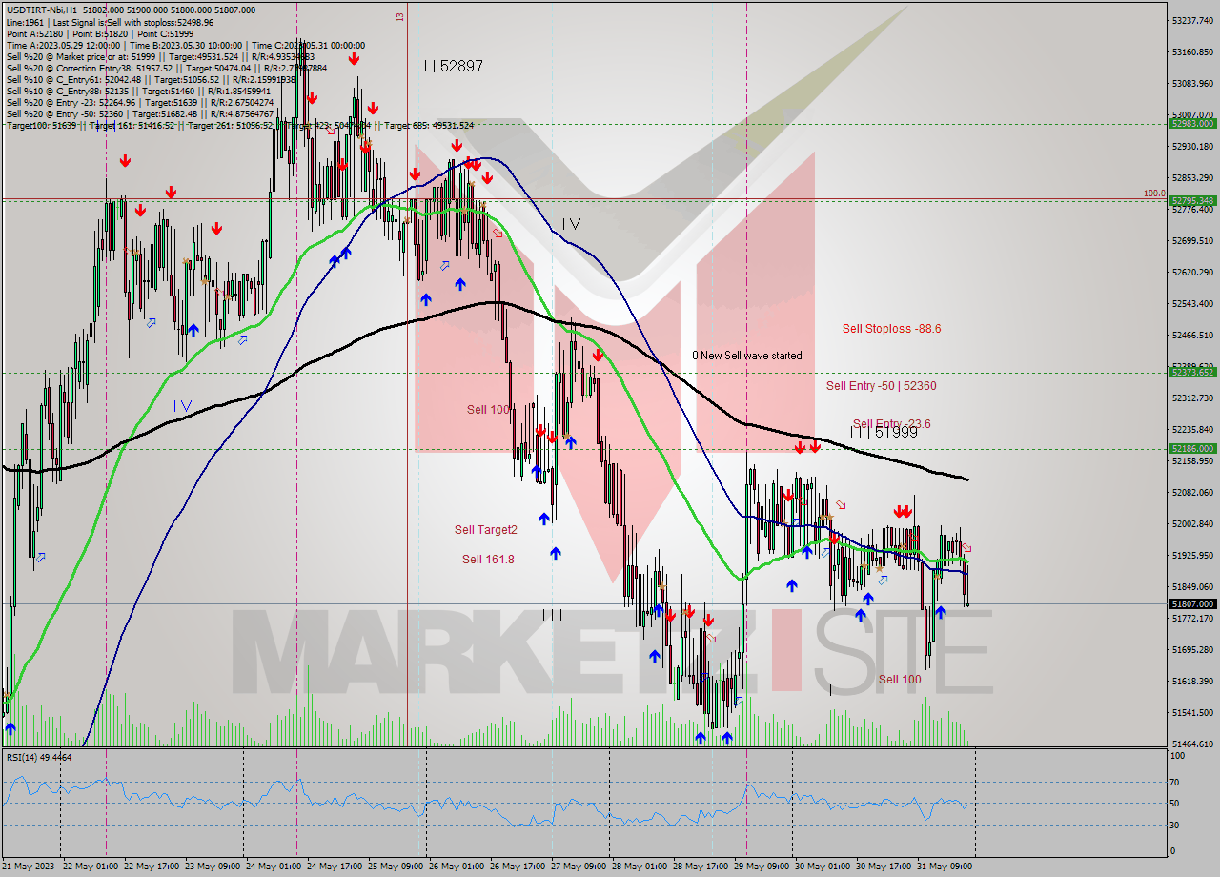
Task: Select the 'Sell 161.8' label
Action: [x=488, y=559]
